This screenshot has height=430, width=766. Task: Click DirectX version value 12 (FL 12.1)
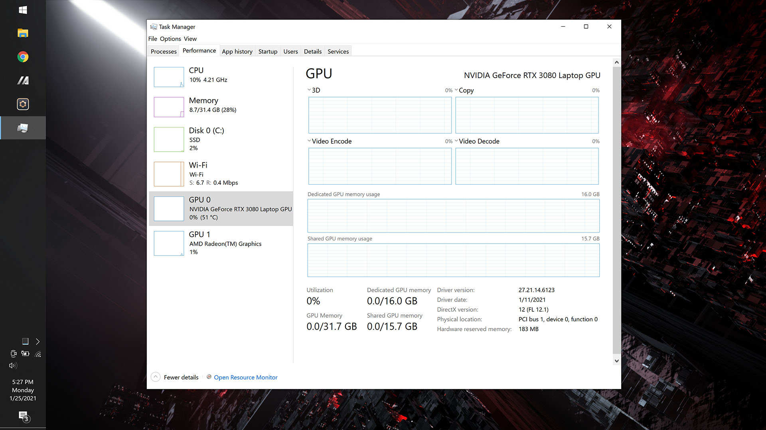tap(533, 309)
